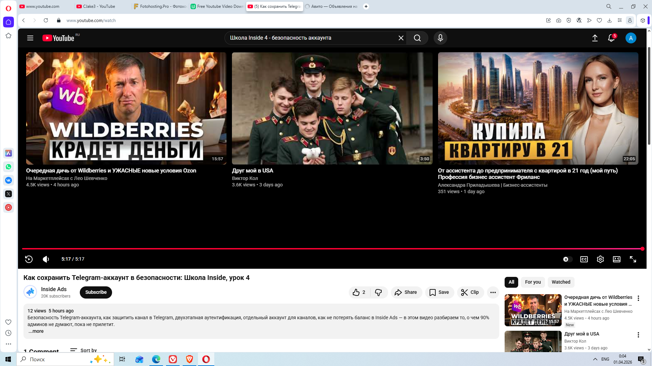Open the Sort by comments dropdown

click(x=84, y=350)
